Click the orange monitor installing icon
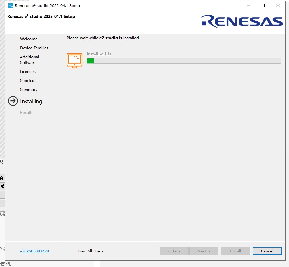This screenshot has height=267, width=289. click(75, 61)
